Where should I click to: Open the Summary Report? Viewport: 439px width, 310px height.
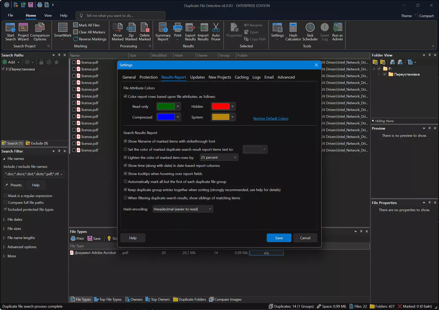point(163,32)
